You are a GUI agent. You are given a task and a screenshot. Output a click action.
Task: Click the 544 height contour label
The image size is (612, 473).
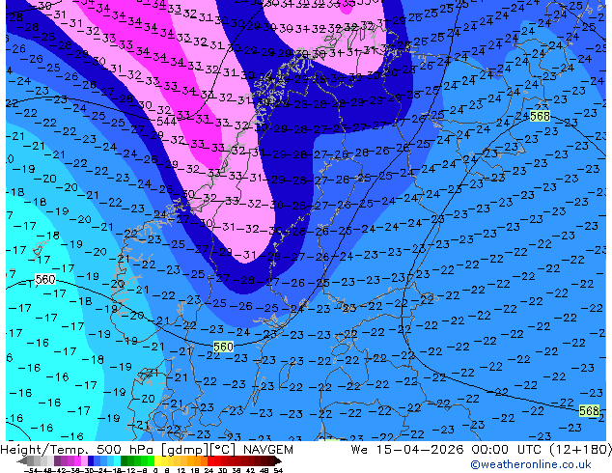[167, 122]
